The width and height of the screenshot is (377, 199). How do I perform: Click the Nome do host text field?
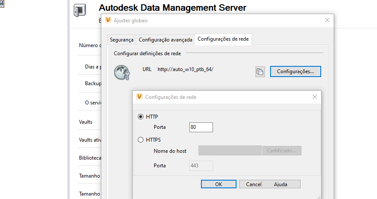point(230,151)
